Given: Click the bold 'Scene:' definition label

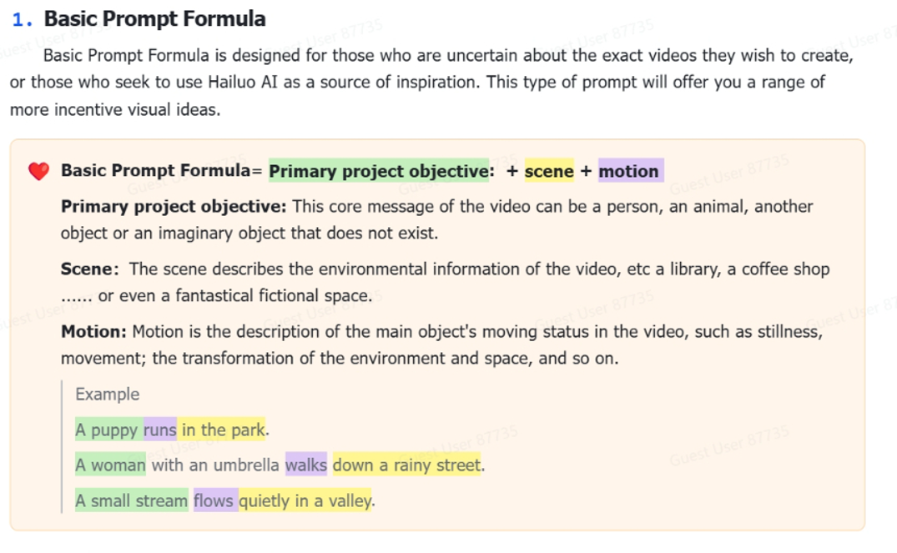Looking at the screenshot, I should (90, 269).
